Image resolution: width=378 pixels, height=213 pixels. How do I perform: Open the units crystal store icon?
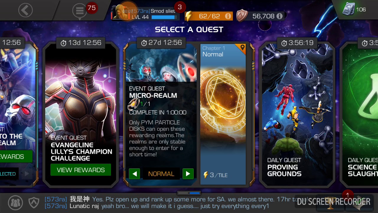click(348, 9)
